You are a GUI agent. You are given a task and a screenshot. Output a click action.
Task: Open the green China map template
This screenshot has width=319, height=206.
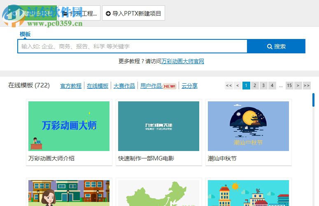pyautogui.click(x=159, y=193)
